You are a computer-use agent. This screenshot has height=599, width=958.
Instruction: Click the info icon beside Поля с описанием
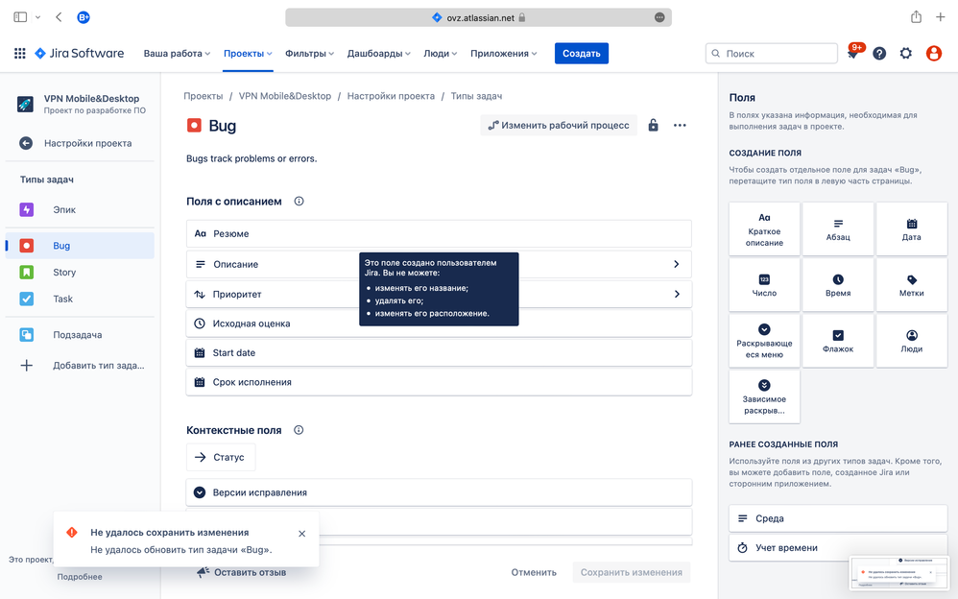299,201
